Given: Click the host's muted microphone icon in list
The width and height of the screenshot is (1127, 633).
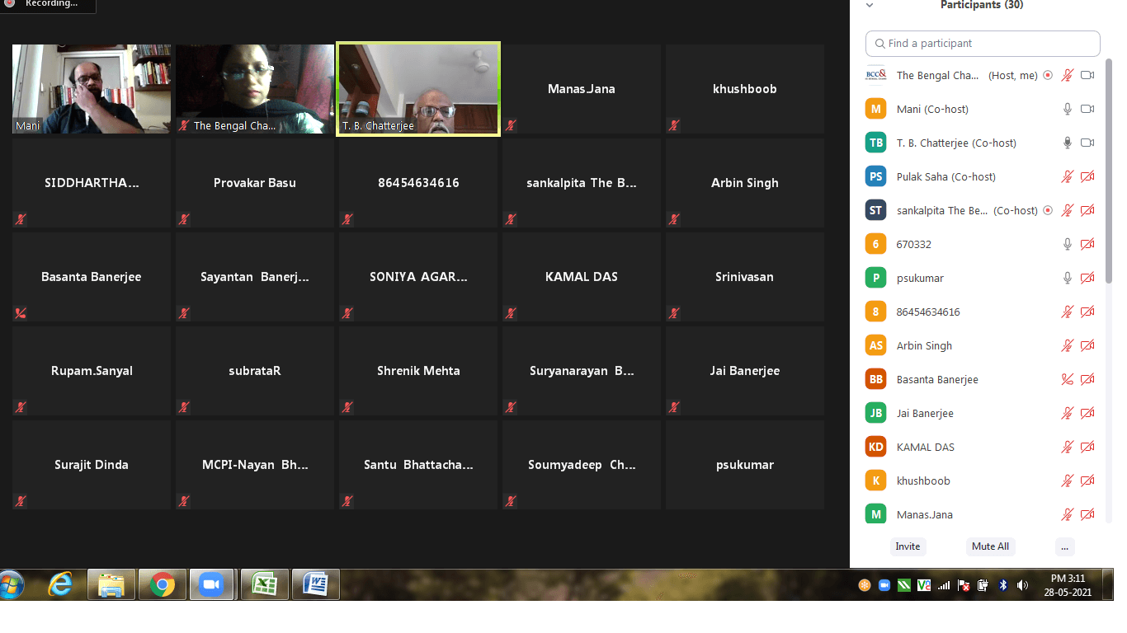Looking at the screenshot, I should click(1068, 75).
